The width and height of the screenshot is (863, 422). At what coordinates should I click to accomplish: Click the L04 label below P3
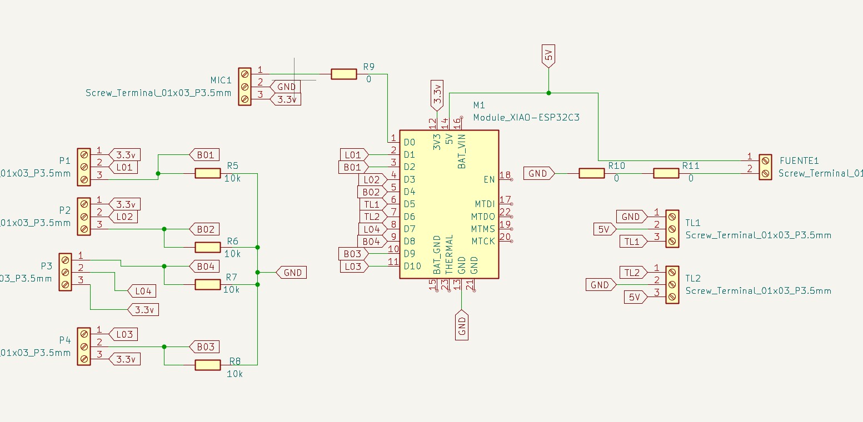[142, 290]
